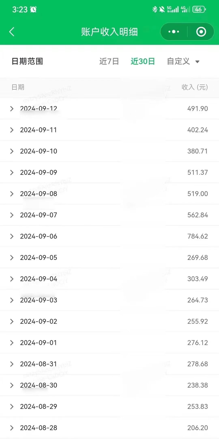This screenshot has width=219, height=448.
Task: Tap the Bluetooth status icon
Action: pyautogui.click(x=155, y=9)
